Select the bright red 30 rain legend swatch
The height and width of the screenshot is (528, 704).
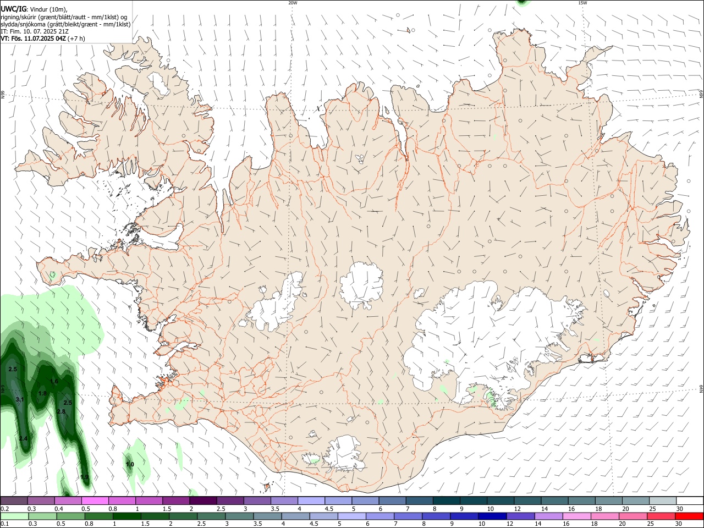coord(689,516)
